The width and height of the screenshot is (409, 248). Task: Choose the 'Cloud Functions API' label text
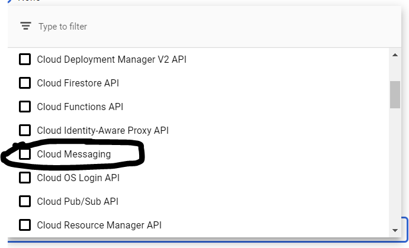[80, 107]
